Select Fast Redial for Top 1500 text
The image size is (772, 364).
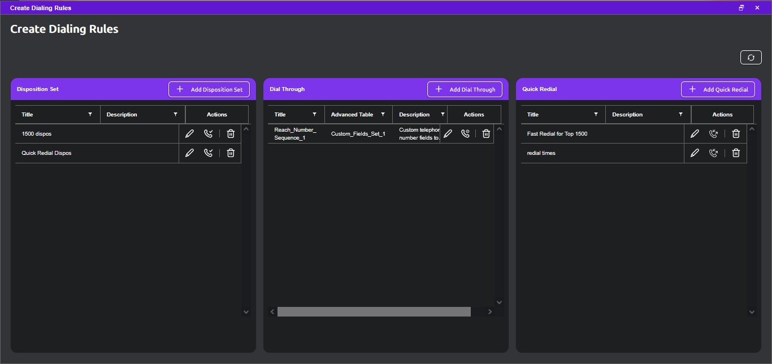557,134
